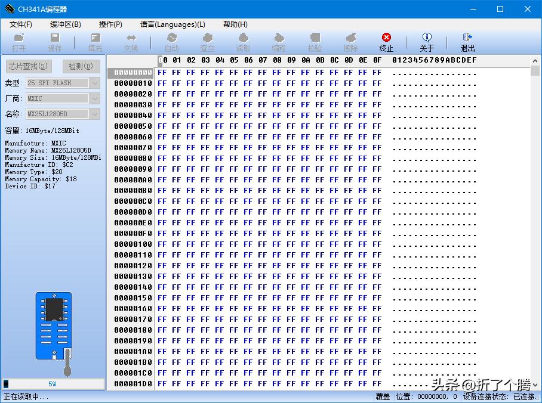Click the address row 00000150
This screenshot has width=542, height=403.
coord(133,298)
